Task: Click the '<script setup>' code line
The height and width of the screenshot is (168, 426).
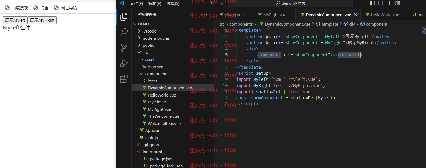Action: point(253,73)
